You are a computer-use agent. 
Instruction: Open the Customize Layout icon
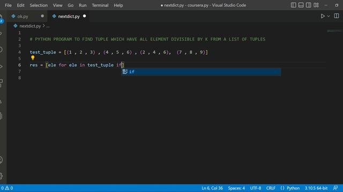point(316,5)
